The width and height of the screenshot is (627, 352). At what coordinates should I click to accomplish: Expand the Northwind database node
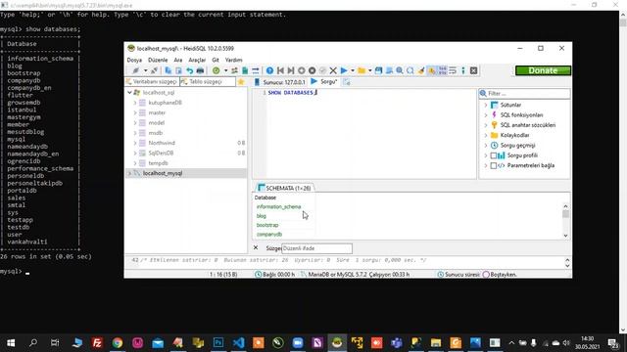point(135,143)
